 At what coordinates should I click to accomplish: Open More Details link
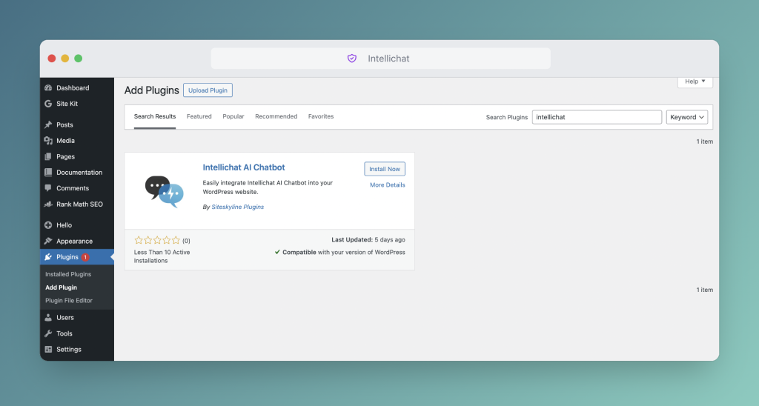387,185
